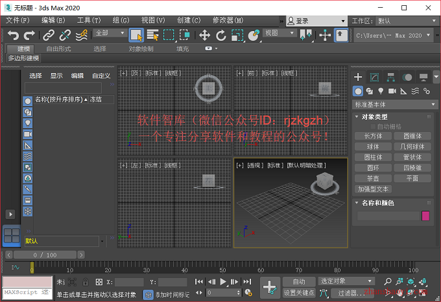Open the Hierarchy panel tab
Viewport: 441px width, 302px height.
click(390, 77)
